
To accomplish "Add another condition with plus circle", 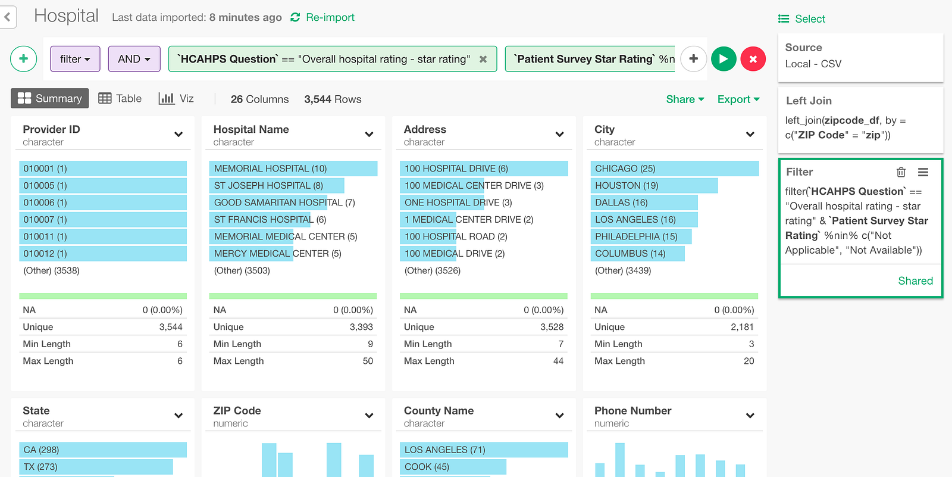I will (x=693, y=59).
